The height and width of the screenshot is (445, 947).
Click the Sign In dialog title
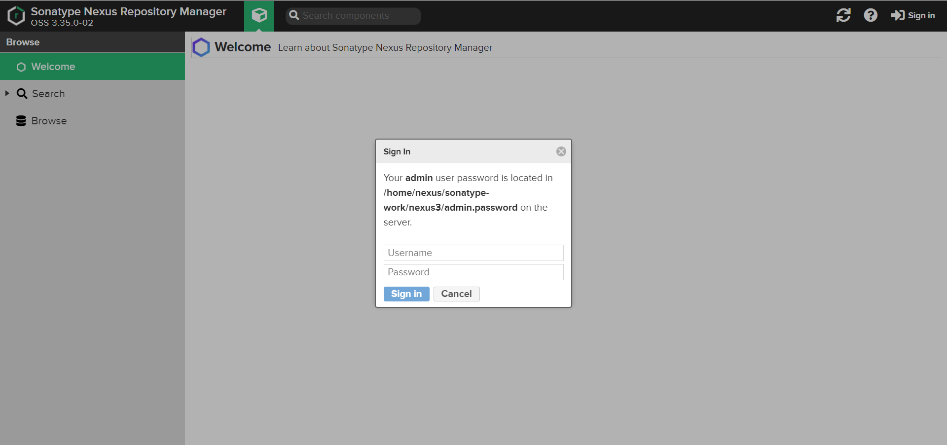click(x=397, y=151)
